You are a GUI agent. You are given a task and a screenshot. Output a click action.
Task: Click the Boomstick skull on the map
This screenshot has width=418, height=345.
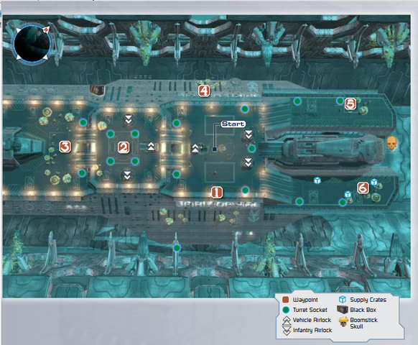tap(391, 143)
